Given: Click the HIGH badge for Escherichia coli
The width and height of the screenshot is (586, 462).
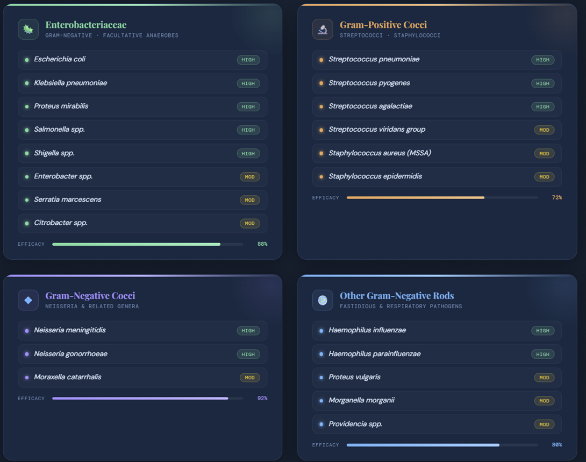Looking at the screenshot, I should coord(248,60).
